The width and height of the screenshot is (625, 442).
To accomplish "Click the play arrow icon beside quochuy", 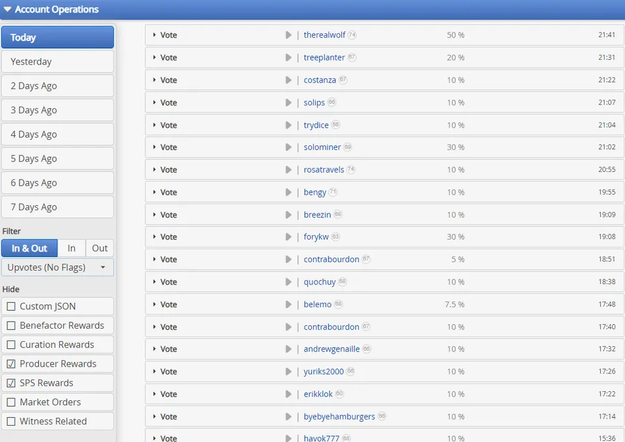I will (288, 283).
